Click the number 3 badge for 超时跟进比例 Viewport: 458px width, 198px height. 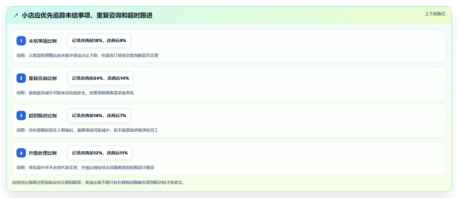point(21,115)
